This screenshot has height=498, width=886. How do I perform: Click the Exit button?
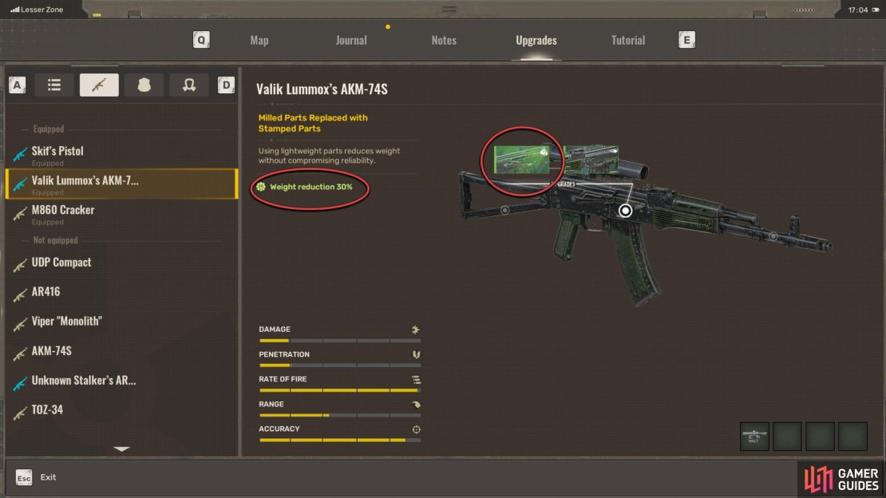click(x=36, y=477)
